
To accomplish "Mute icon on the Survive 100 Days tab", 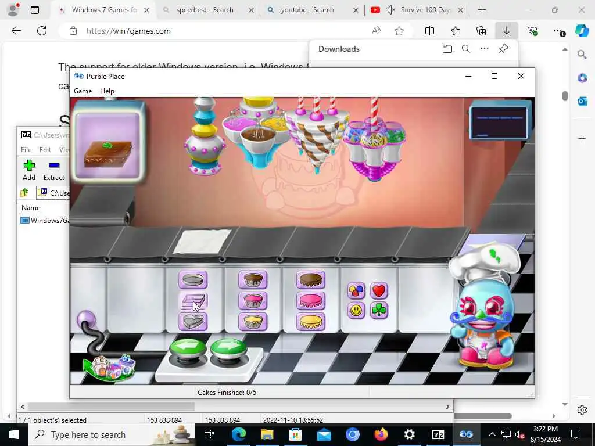I will [x=390, y=10].
